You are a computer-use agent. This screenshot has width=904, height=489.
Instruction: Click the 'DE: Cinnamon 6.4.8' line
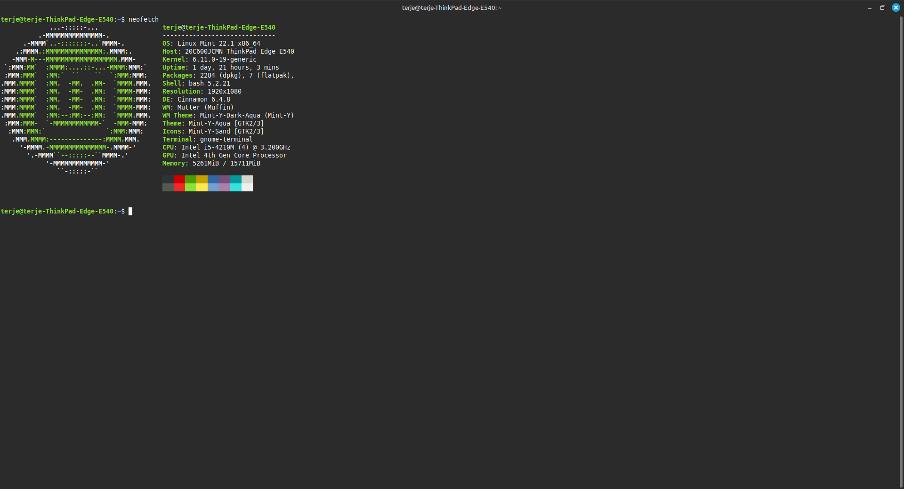(196, 100)
